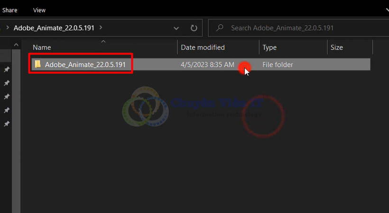Expand the chevron after the address path

click(101, 27)
